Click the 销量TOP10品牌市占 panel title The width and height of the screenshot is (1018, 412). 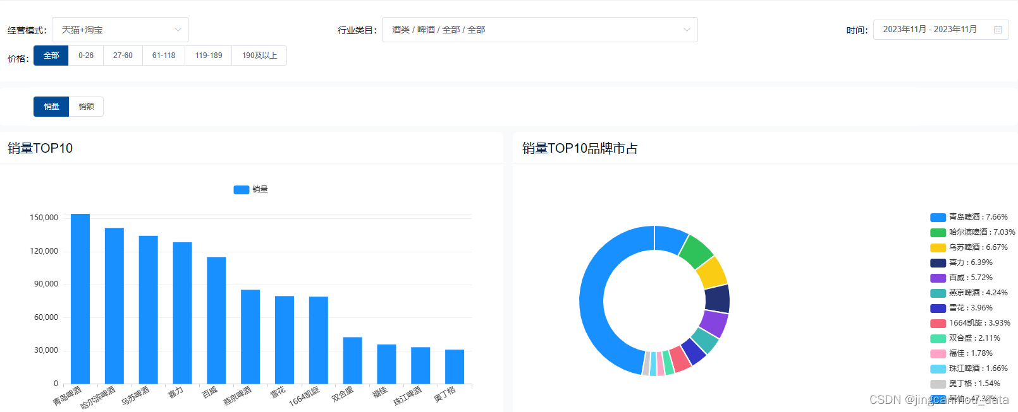tap(580, 148)
